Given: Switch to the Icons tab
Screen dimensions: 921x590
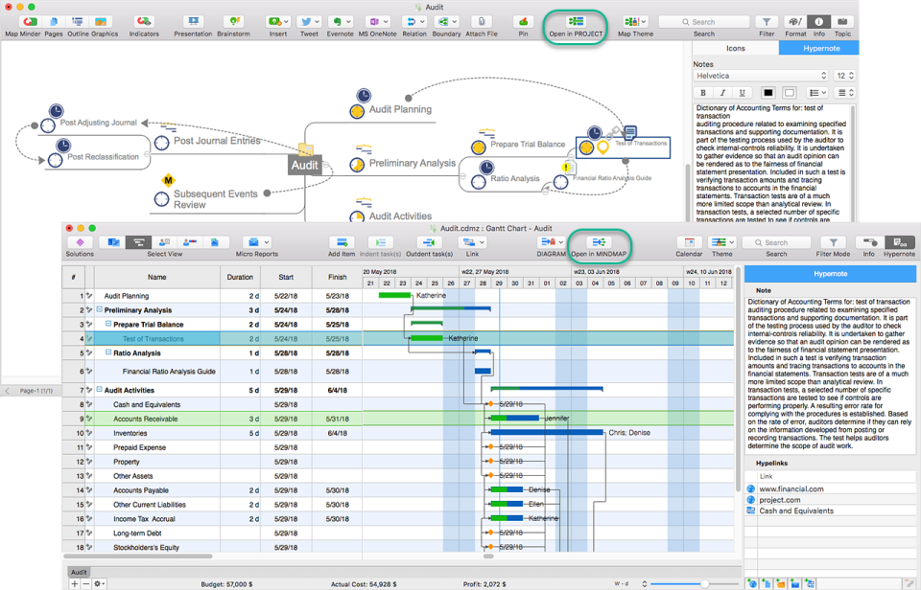Looking at the screenshot, I should tap(737, 48).
